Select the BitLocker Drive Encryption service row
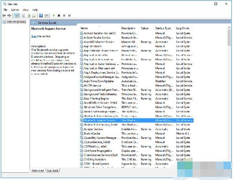The image size is (233, 180). pyautogui.click(x=137, y=107)
